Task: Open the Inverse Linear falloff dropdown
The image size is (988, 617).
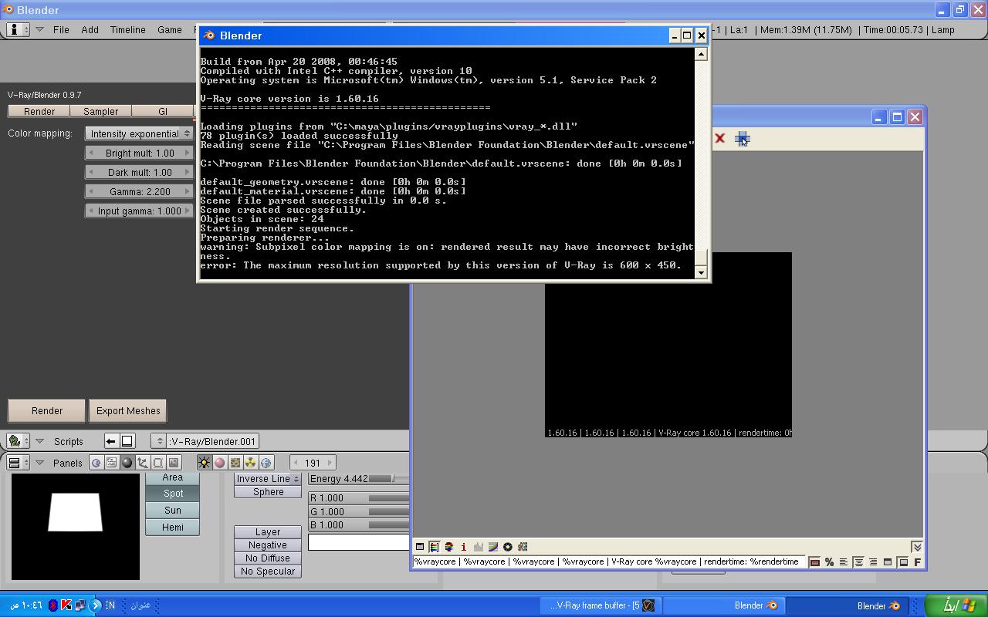Action: [268, 479]
